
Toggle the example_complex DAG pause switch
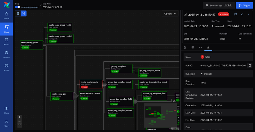point(18,7)
